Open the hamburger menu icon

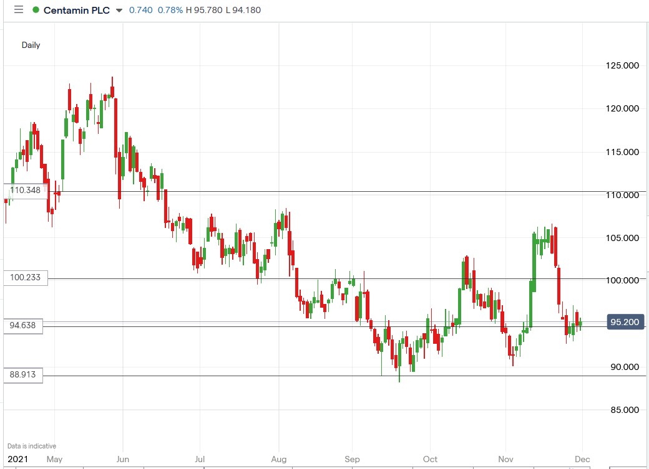click(x=19, y=9)
